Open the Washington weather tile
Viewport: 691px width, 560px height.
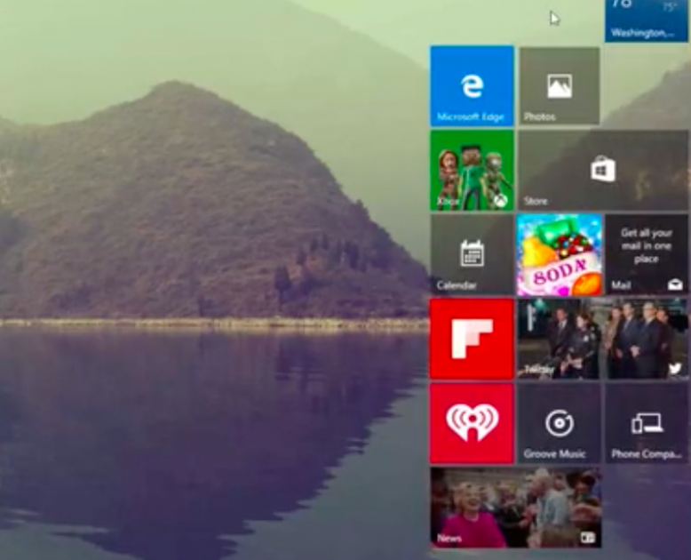[x=647, y=20]
